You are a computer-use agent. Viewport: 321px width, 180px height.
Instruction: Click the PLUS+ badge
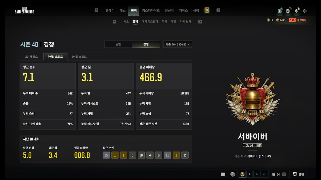pos(292,20)
